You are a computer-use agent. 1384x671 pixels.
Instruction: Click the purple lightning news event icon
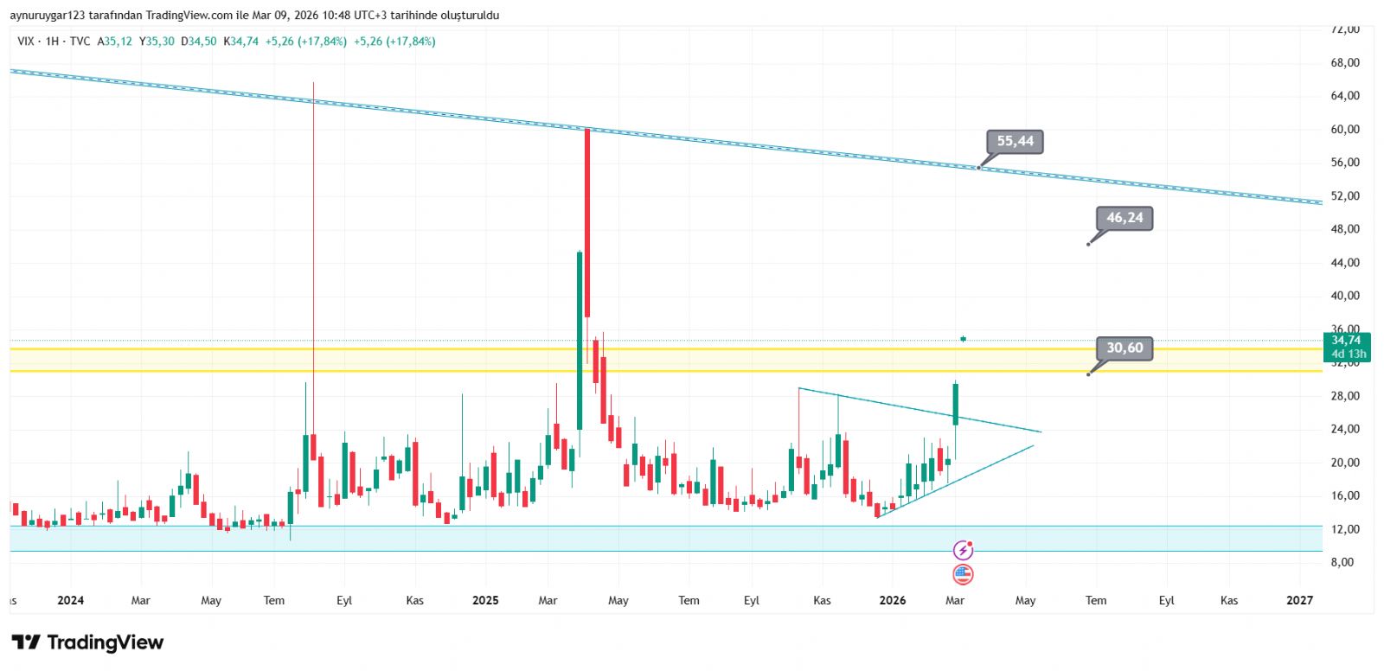[963, 550]
